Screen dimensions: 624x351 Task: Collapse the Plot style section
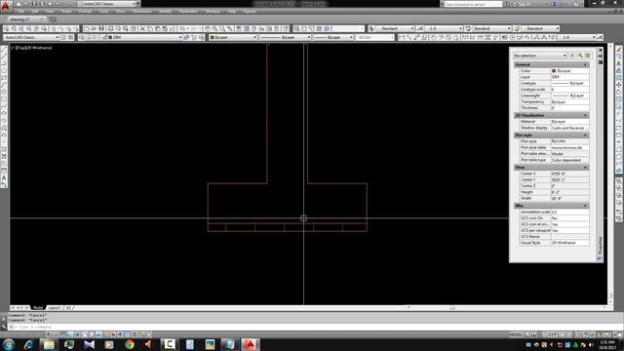(585, 136)
